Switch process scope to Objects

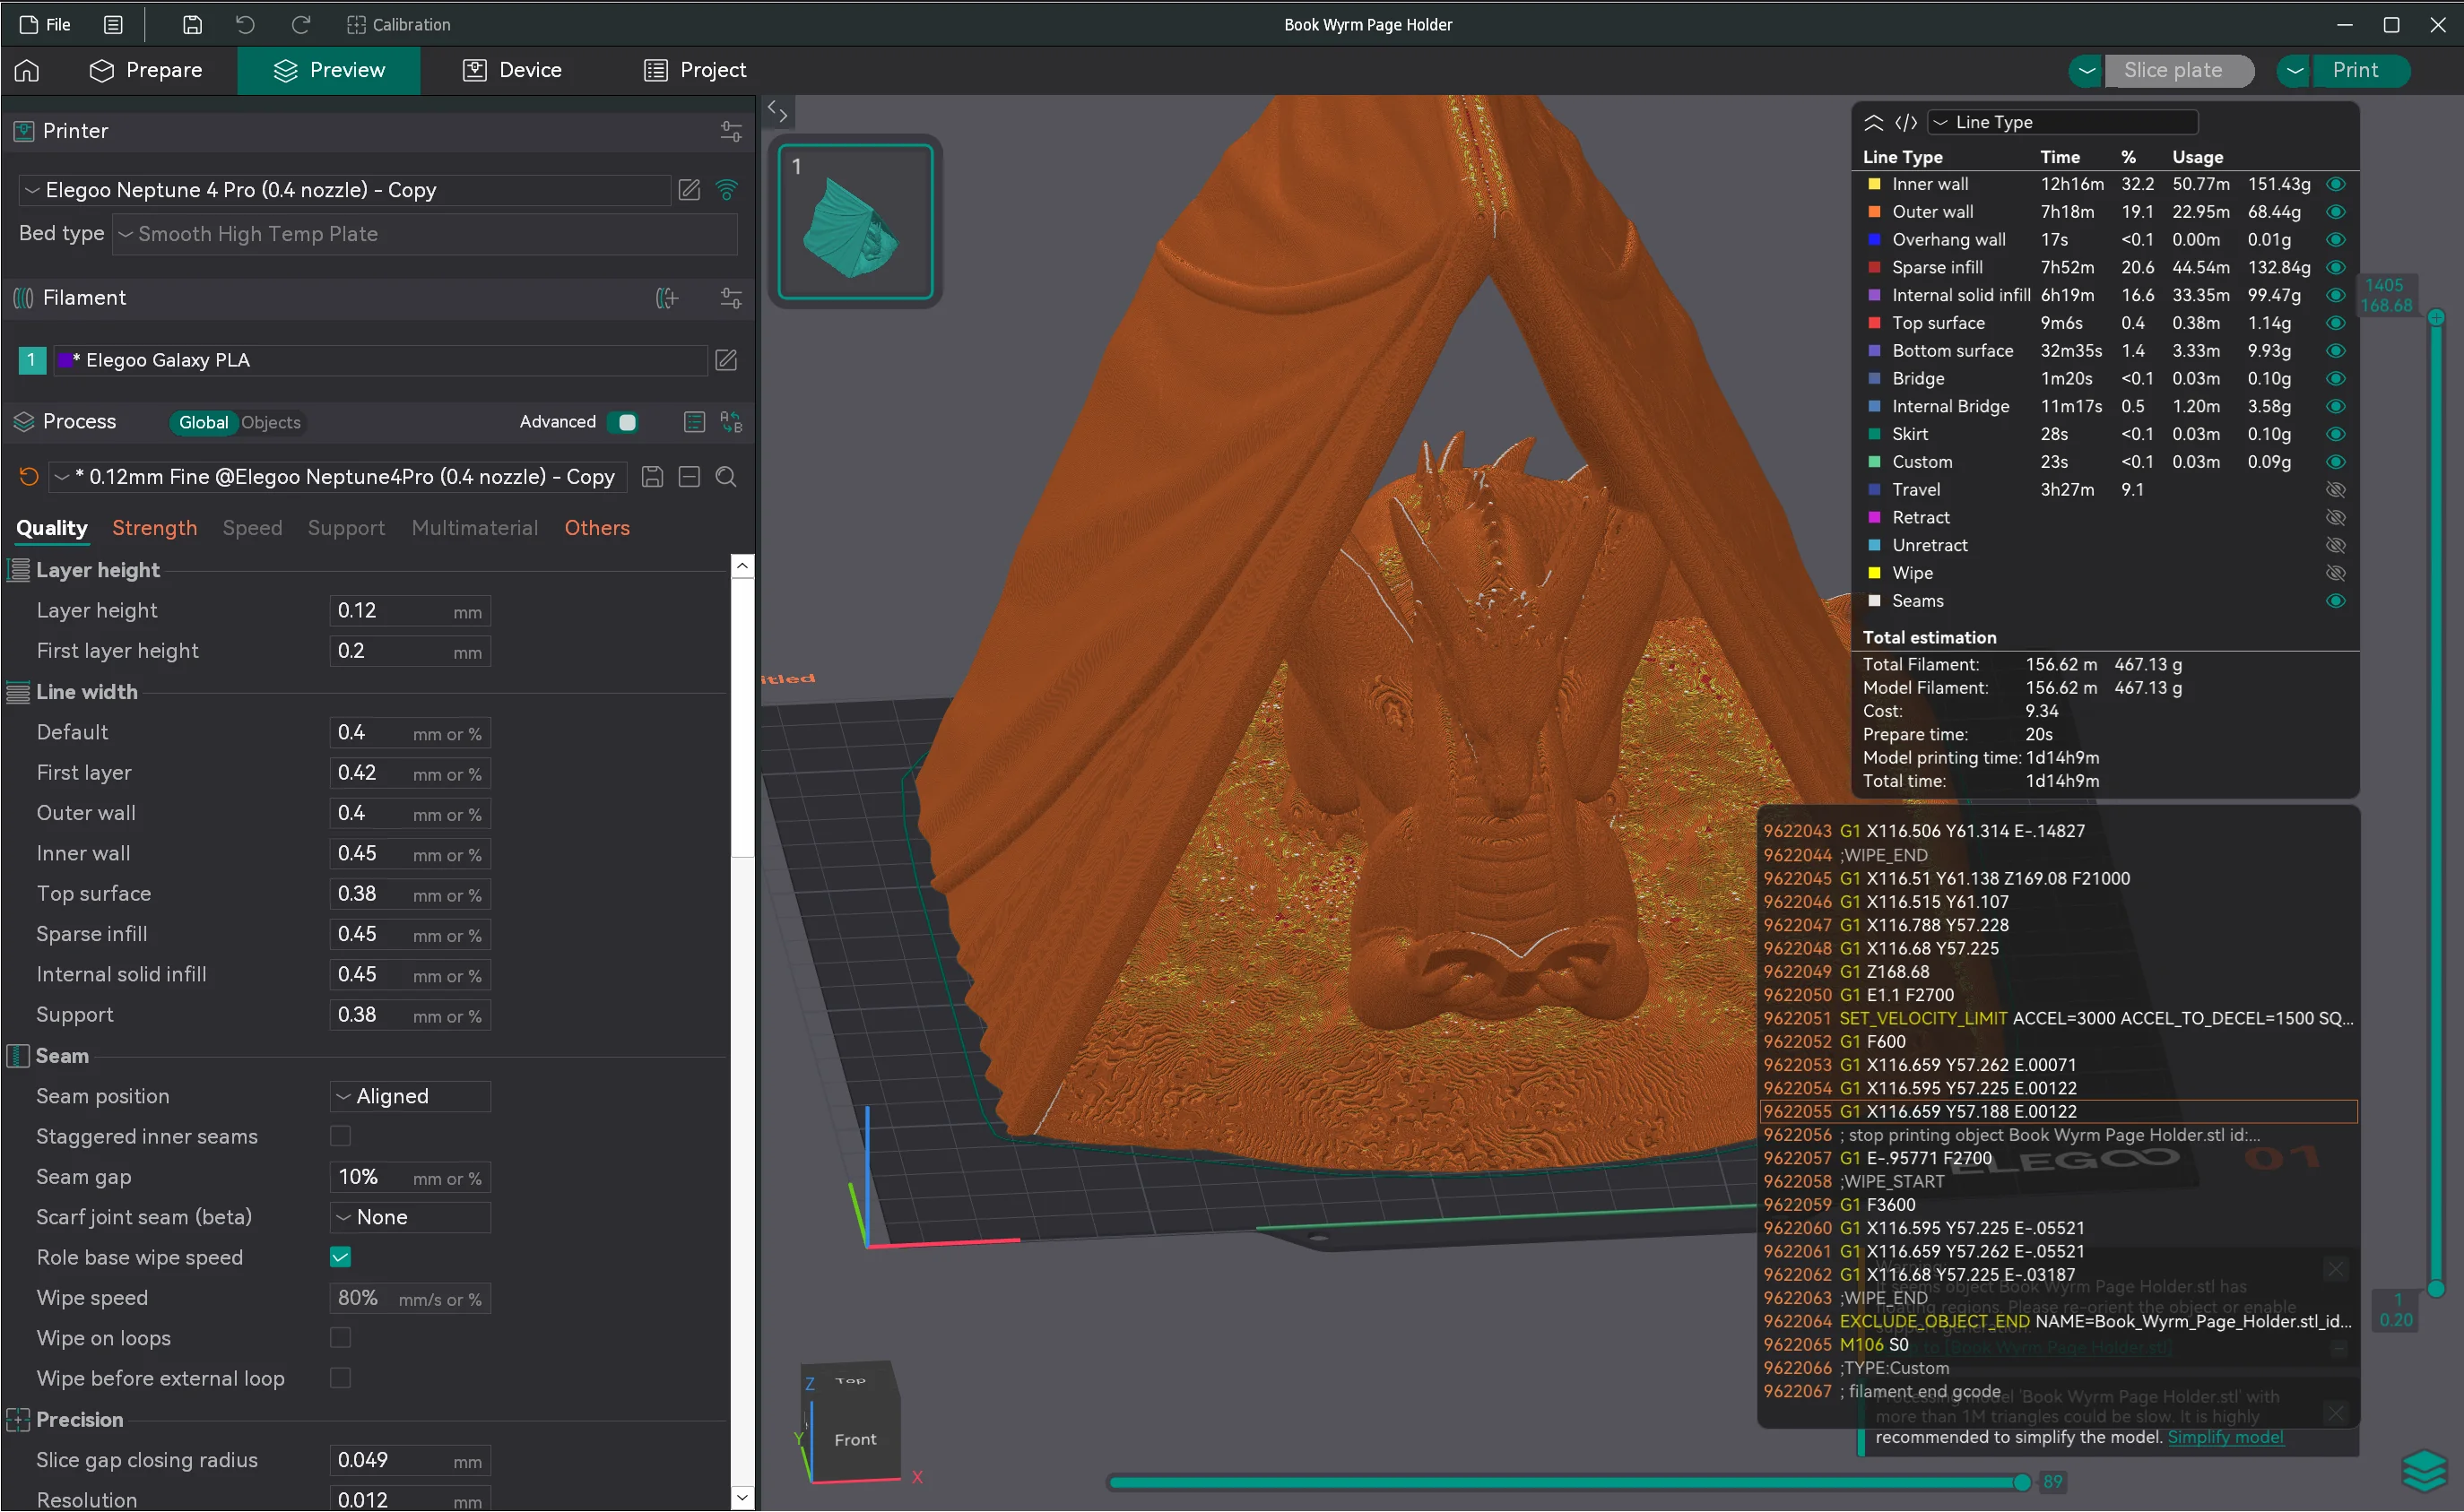[x=270, y=423]
